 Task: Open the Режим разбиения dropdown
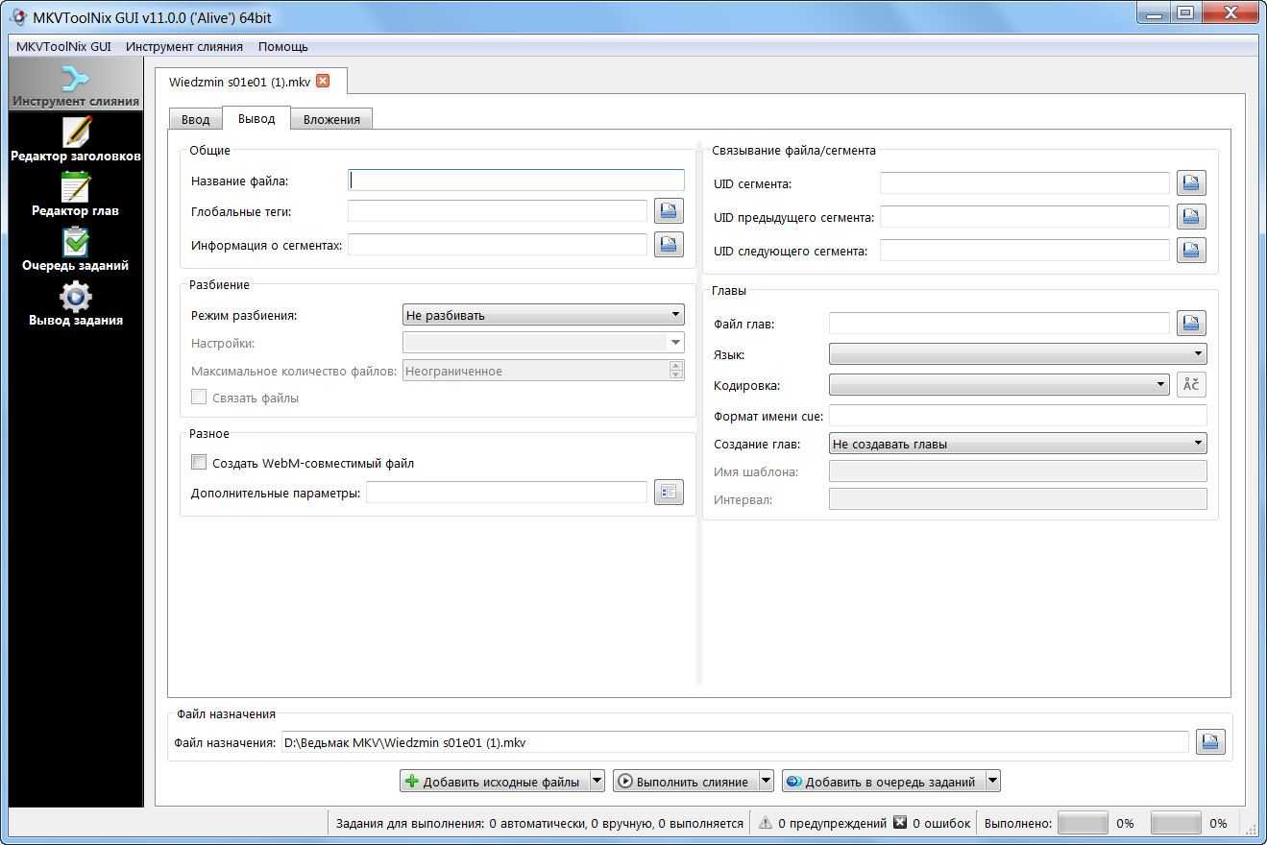coord(544,314)
